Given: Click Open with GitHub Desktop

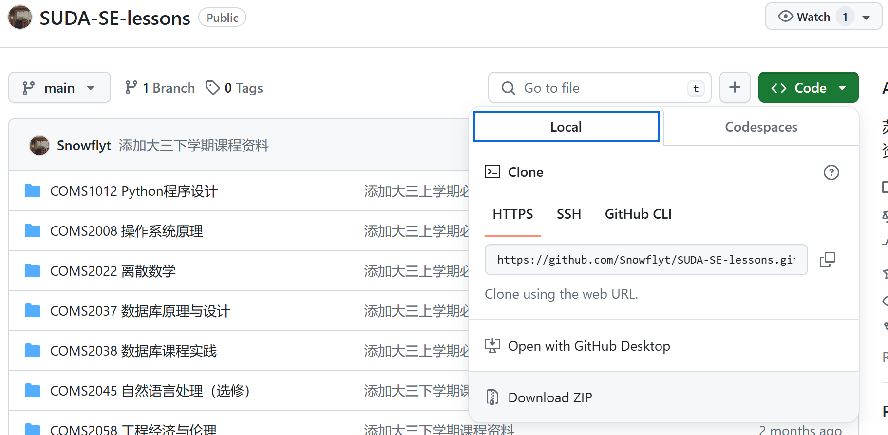Looking at the screenshot, I should [x=589, y=346].
